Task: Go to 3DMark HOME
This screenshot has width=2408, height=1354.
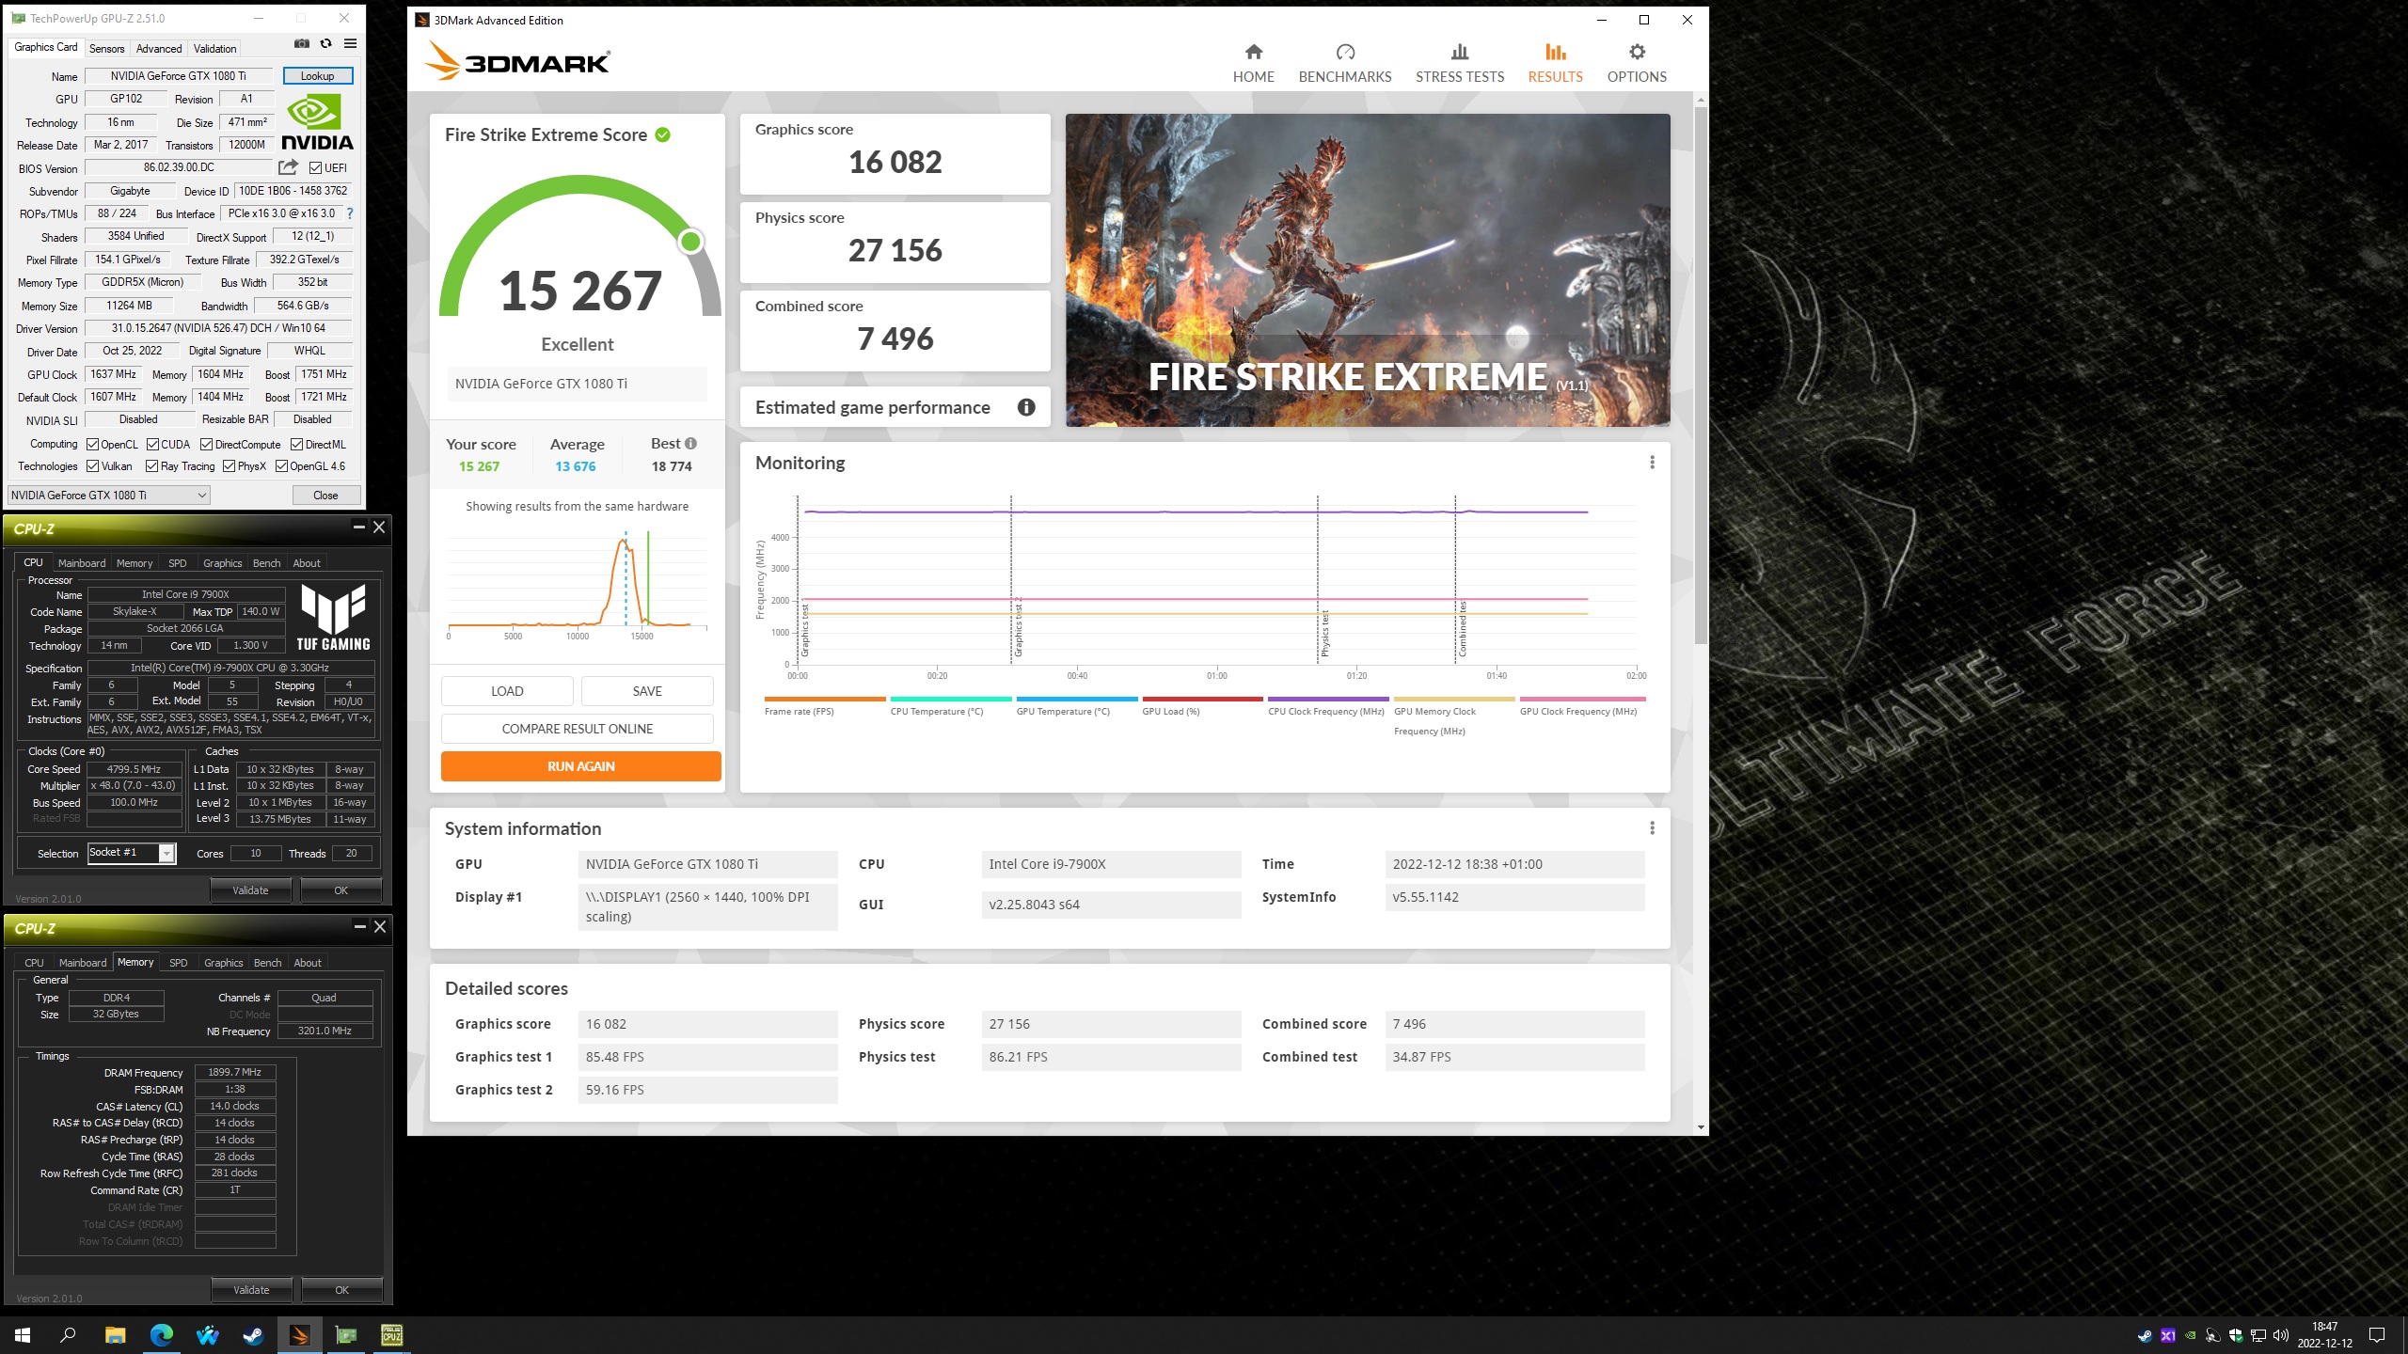Action: 1253,63
